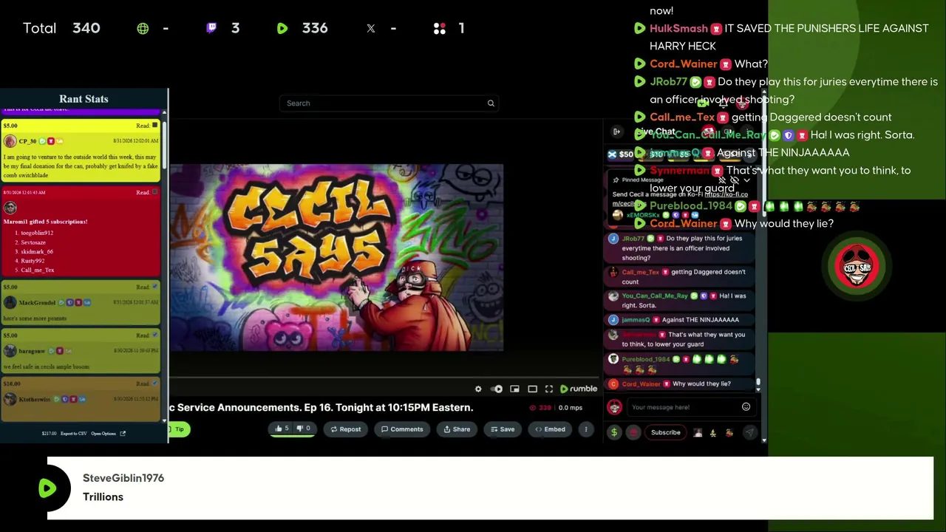Click the Embed button
946x532 pixels.
(x=551, y=429)
